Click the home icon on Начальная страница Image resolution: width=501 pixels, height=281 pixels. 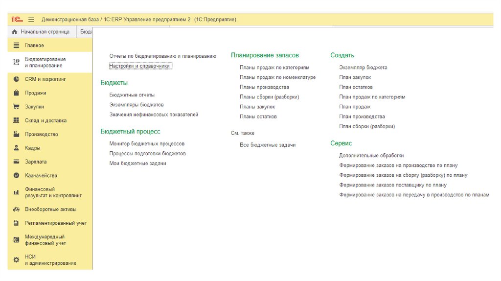point(15,32)
